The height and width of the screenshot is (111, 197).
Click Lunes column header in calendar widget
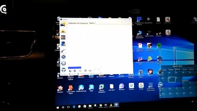pos(164,70)
